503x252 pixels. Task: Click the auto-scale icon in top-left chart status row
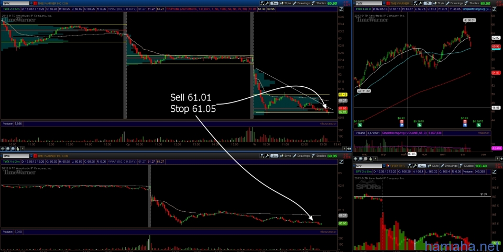[x=341, y=9]
